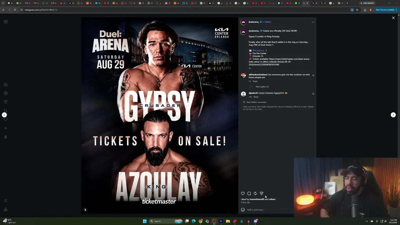Screen dimensions: 400x225
Task: Open memethieve69 in the Liked by line
Action: (x=257, y=199)
